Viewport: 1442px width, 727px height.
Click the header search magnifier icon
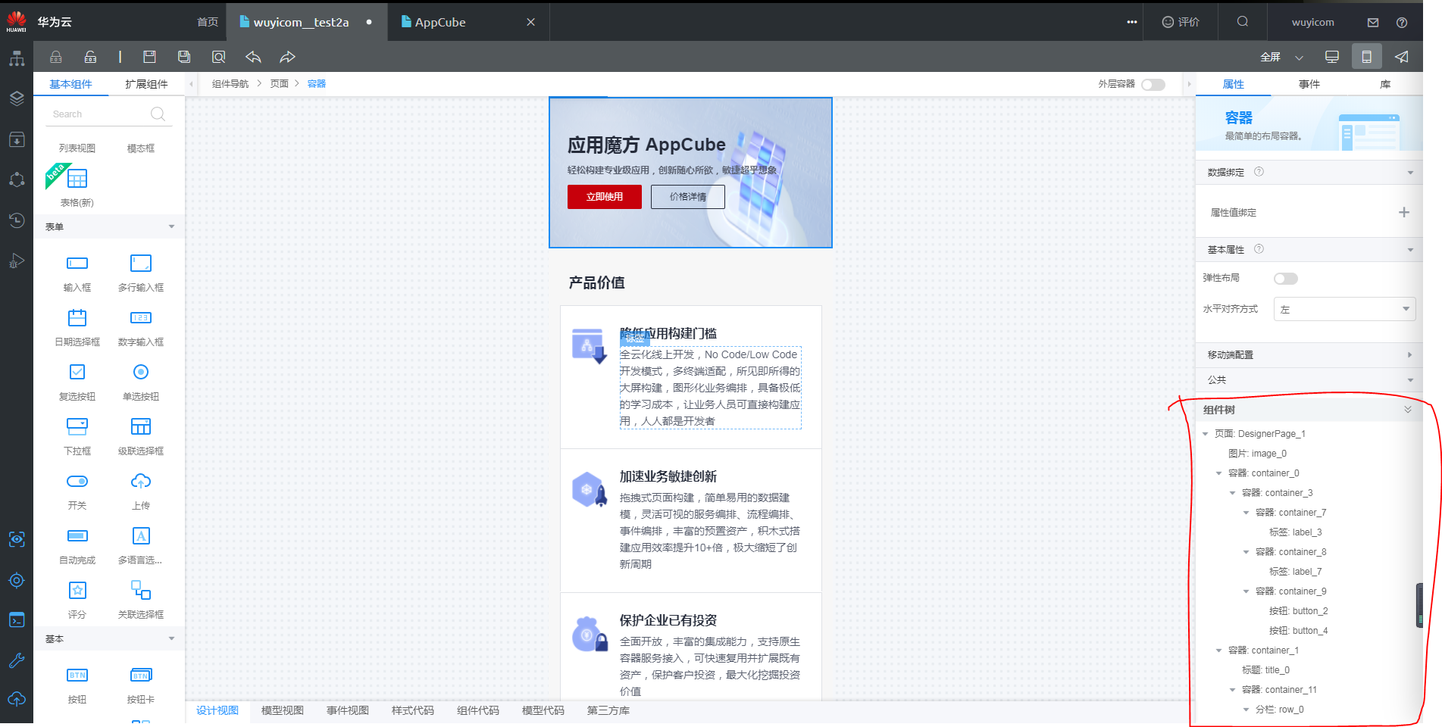tap(1243, 22)
